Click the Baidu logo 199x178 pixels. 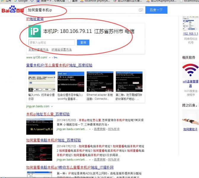pyautogui.click(x=13, y=9)
